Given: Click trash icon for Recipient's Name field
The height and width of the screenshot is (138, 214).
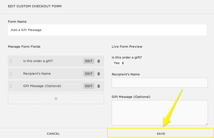Looking at the screenshot, I should tap(99, 74).
